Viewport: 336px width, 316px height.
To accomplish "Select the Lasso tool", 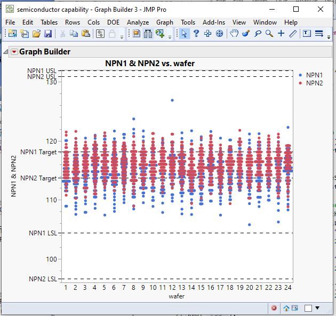I will [258, 34].
